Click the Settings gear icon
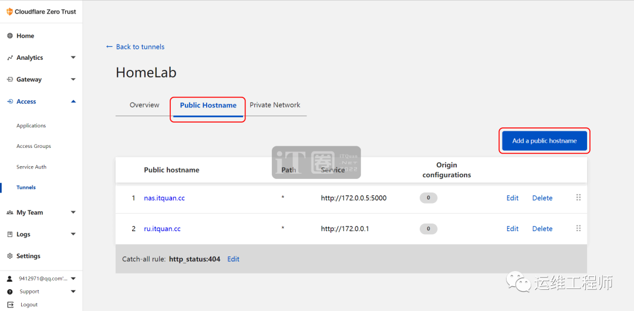This screenshot has width=634, height=311. pyautogui.click(x=10, y=256)
